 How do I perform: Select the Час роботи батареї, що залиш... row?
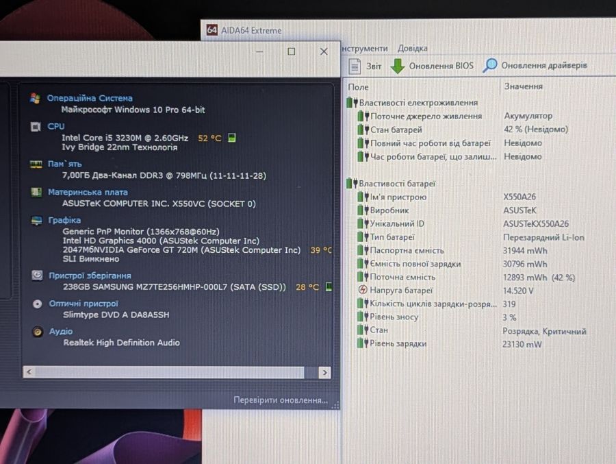click(450, 157)
